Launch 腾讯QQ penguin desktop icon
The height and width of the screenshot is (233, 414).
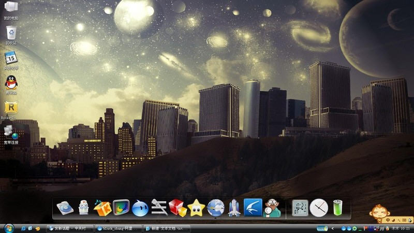point(10,83)
